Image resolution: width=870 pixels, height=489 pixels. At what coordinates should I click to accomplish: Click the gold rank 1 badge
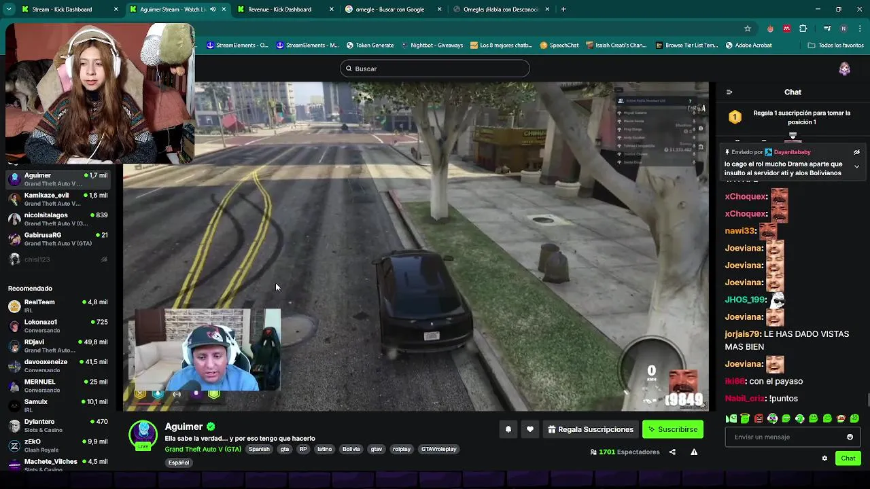point(735,117)
